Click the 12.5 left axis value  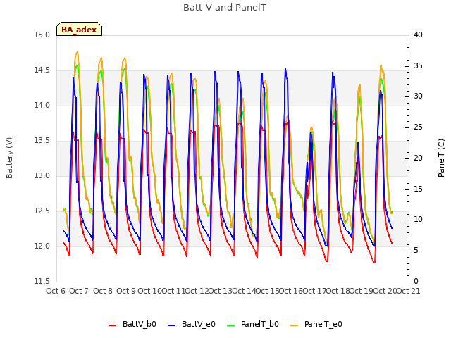(x=42, y=211)
